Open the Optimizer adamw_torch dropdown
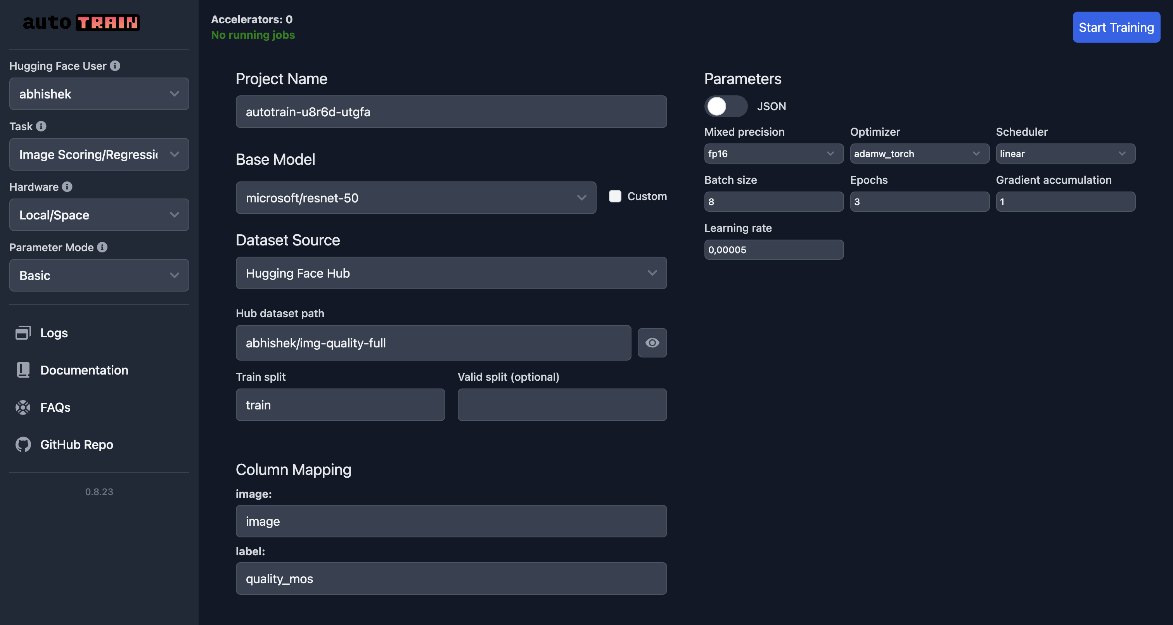This screenshot has height=625, width=1173. click(919, 154)
